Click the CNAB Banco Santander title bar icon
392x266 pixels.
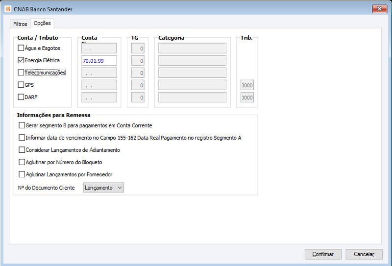pyautogui.click(x=8, y=9)
